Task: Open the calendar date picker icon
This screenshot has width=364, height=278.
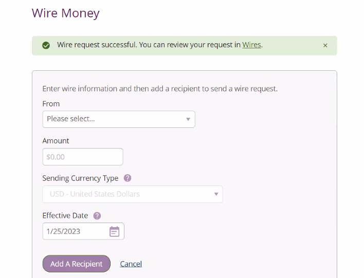Action: tap(115, 231)
